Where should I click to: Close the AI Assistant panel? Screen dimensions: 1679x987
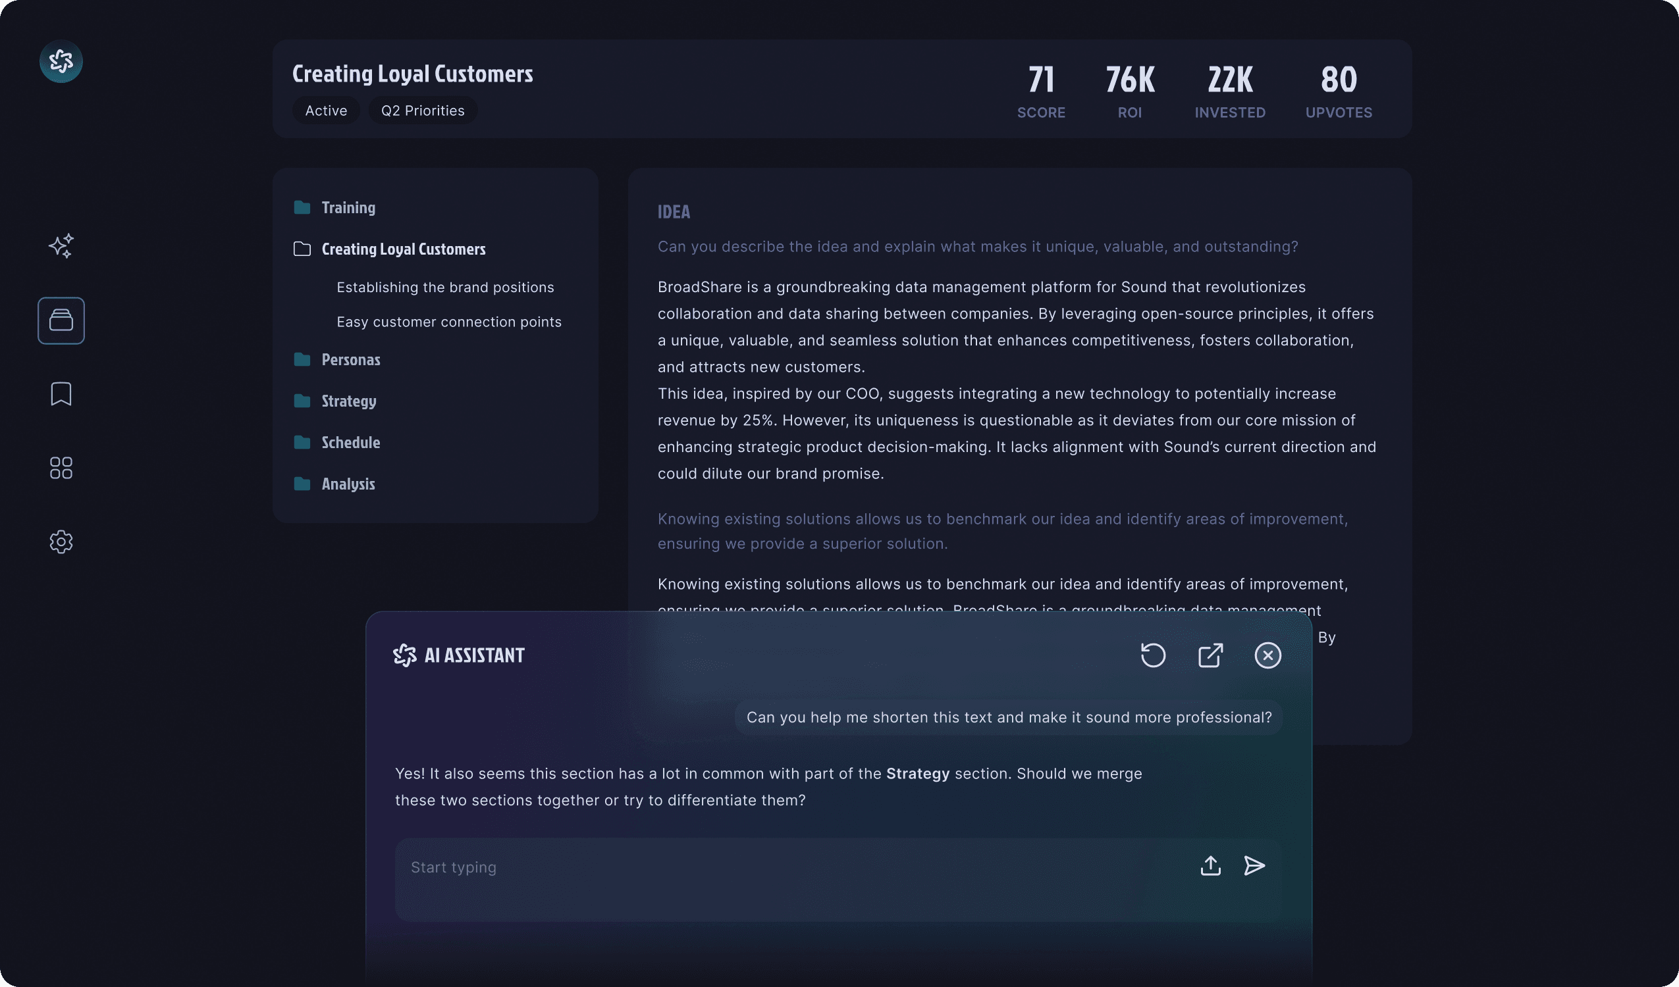point(1267,655)
